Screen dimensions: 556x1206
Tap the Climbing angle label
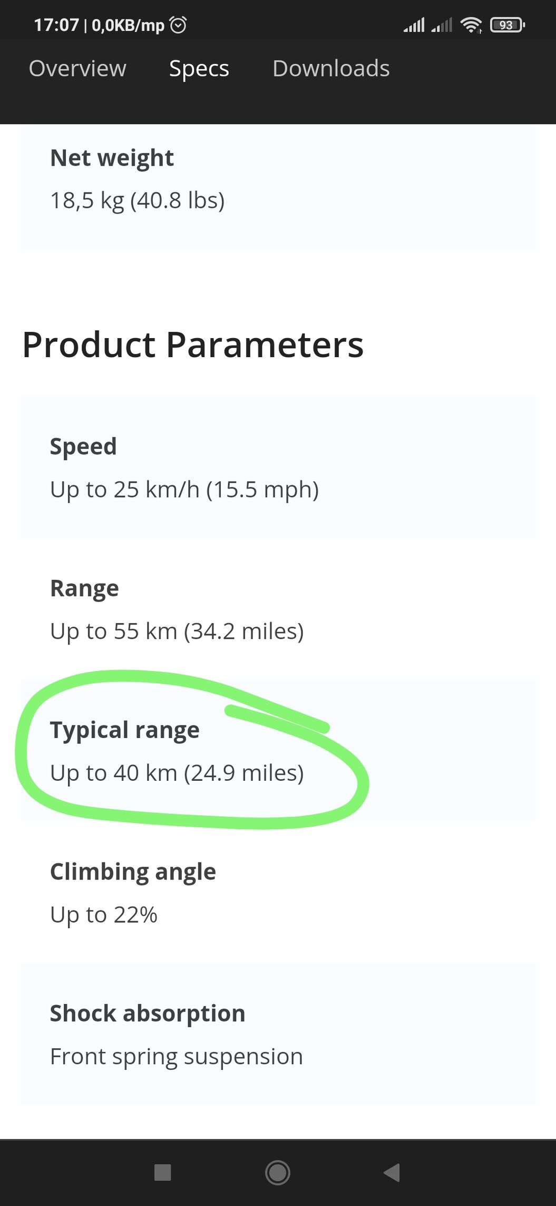pyautogui.click(x=133, y=872)
